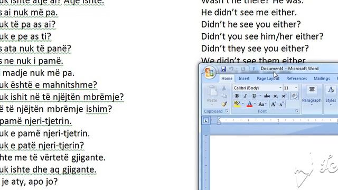Viewport: 338px width, 190px height.
Task: Click the tab selector at ruler corner
Action: pos(206,121)
